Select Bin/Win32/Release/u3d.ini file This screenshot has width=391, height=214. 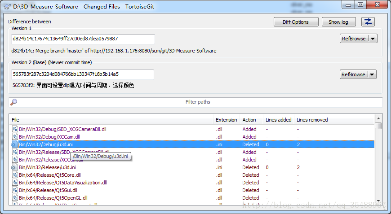pyautogui.click(x=47, y=167)
